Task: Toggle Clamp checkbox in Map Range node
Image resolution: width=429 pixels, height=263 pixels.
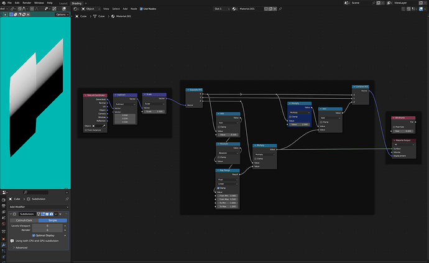Action: 218,188
